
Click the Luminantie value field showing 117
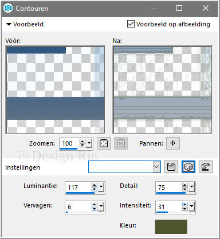(78, 187)
